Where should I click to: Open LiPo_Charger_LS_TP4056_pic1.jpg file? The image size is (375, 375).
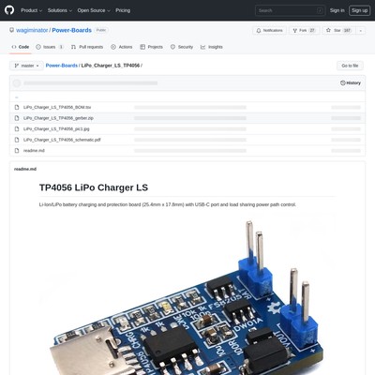pyautogui.click(x=56, y=128)
